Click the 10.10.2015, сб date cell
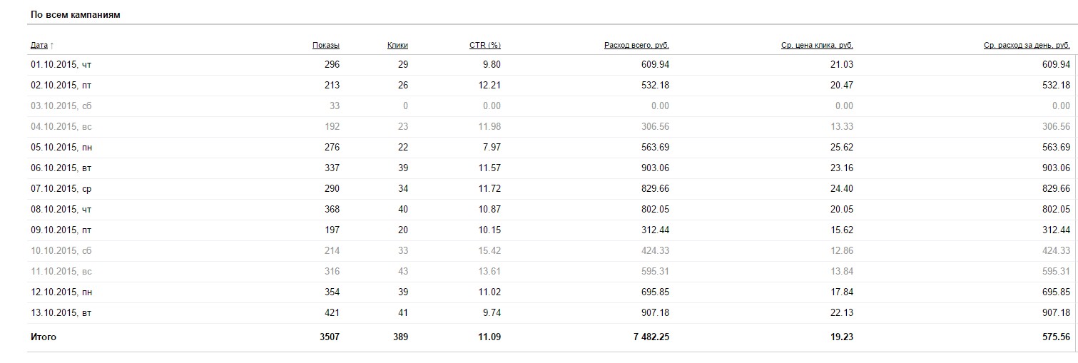 click(x=61, y=251)
